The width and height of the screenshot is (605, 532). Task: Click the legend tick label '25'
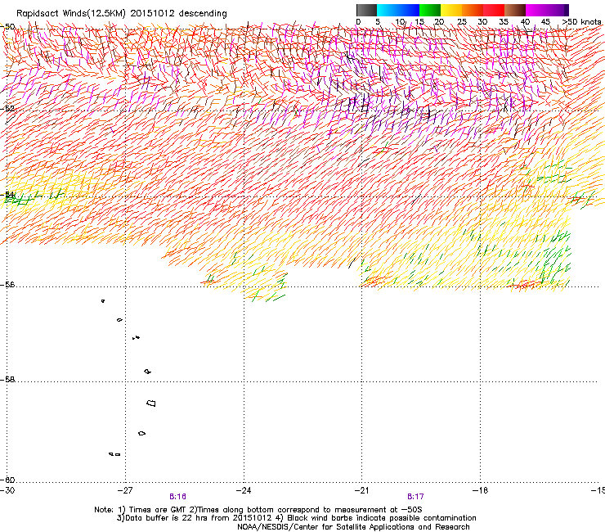(x=462, y=22)
